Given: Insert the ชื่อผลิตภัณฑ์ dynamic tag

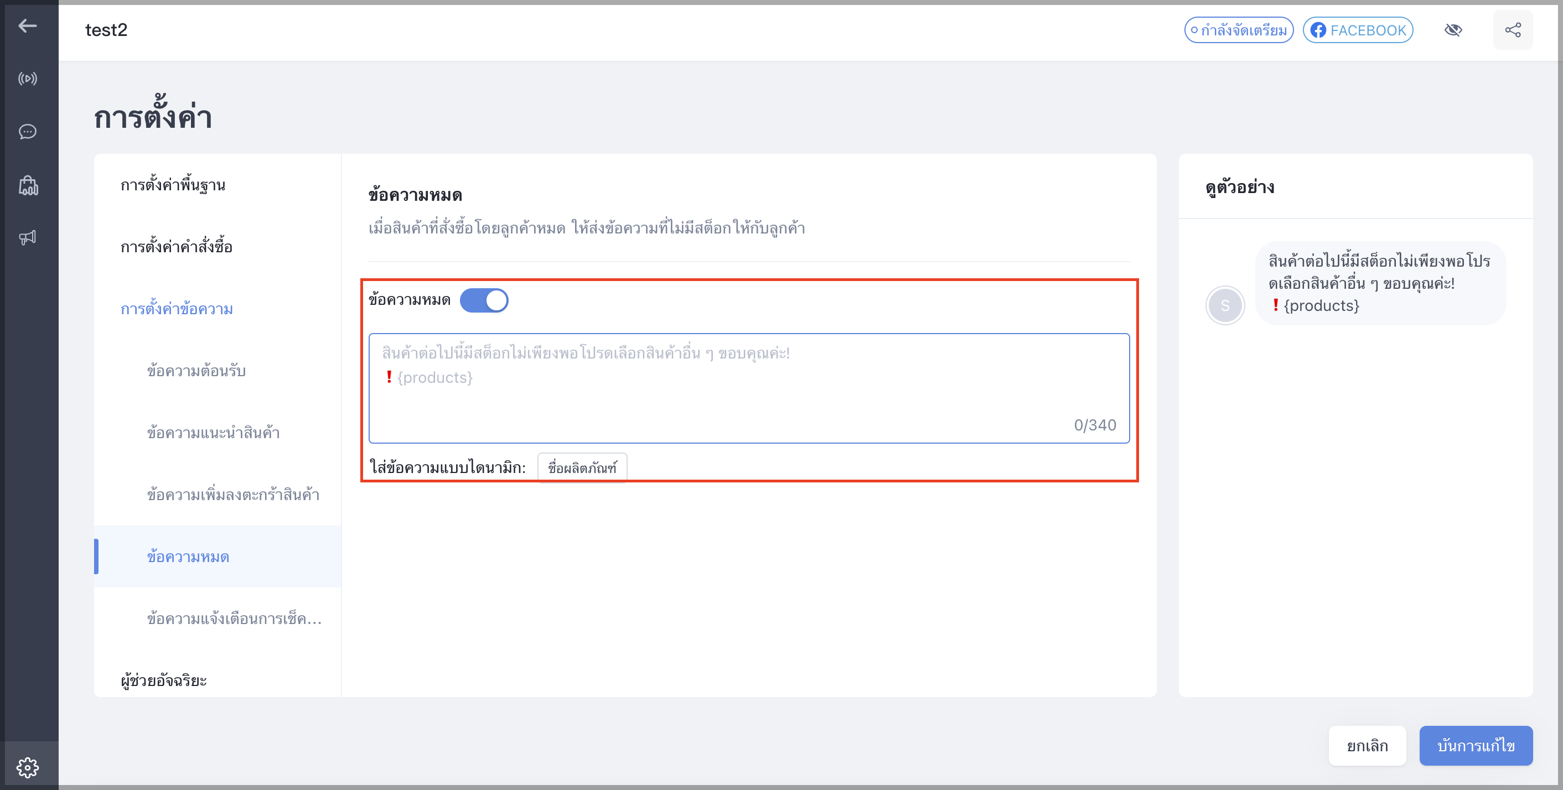Looking at the screenshot, I should click(582, 467).
